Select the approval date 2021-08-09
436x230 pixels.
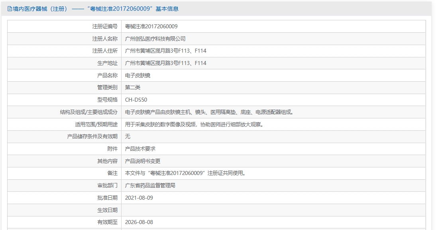point(139,198)
